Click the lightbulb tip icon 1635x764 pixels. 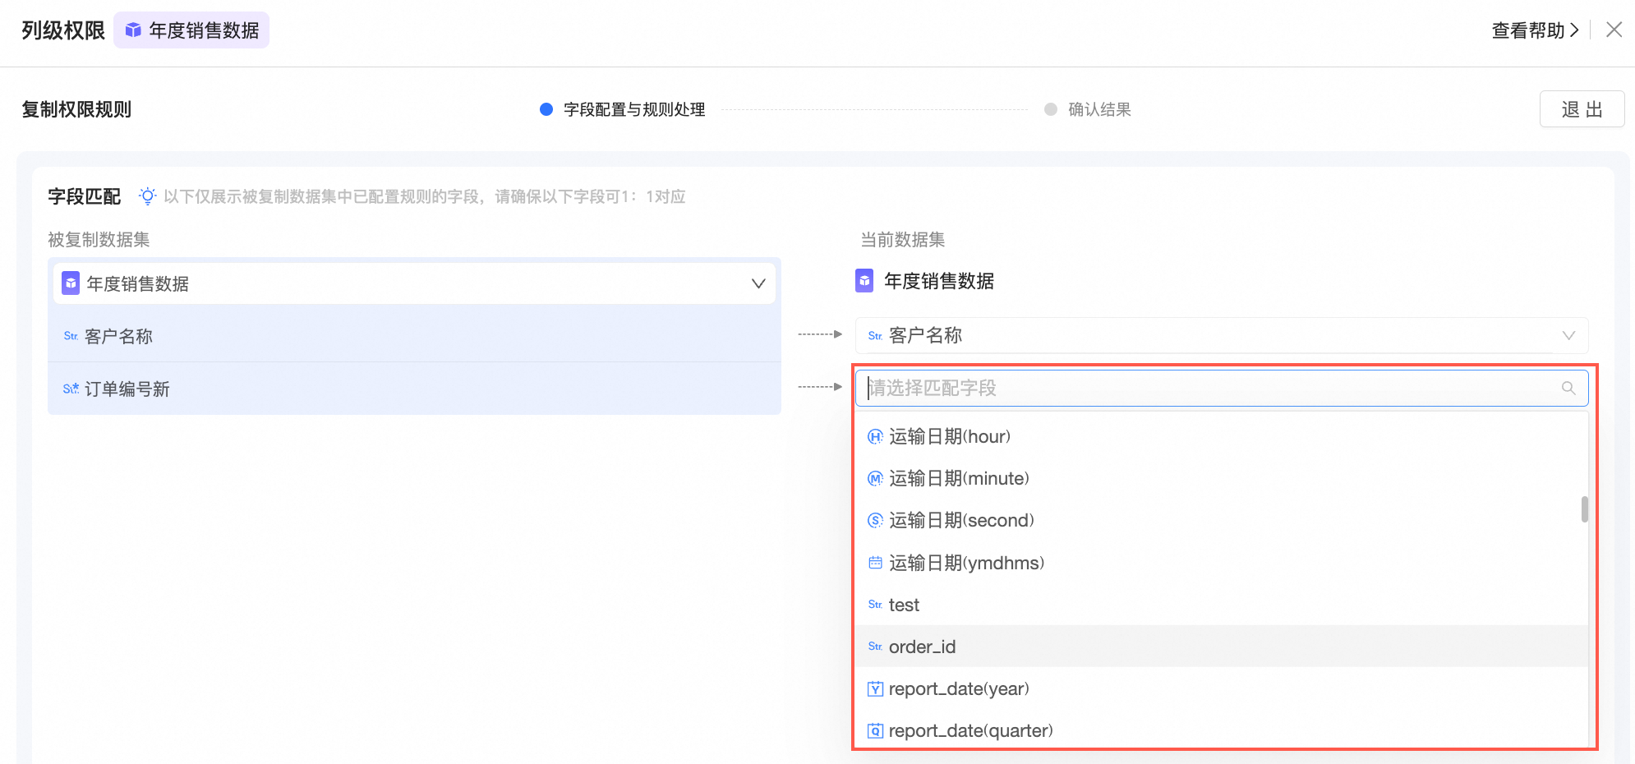click(147, 196)
